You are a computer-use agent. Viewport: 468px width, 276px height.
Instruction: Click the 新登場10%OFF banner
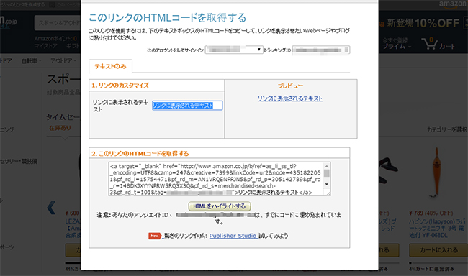[x=423, y=23]
